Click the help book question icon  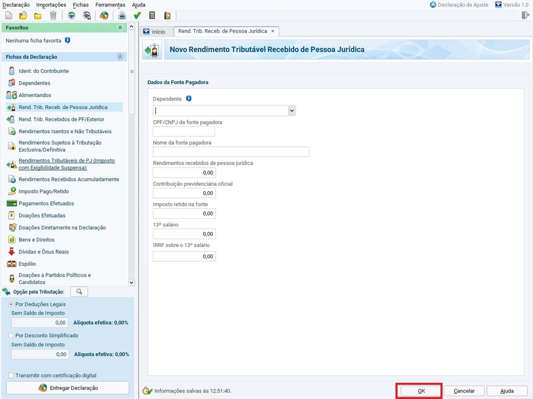(x=167, y=16)
